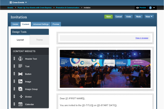This screenshot has width=164, height=109.
Task: Select the Button widget icon
Action: (20, 74)
